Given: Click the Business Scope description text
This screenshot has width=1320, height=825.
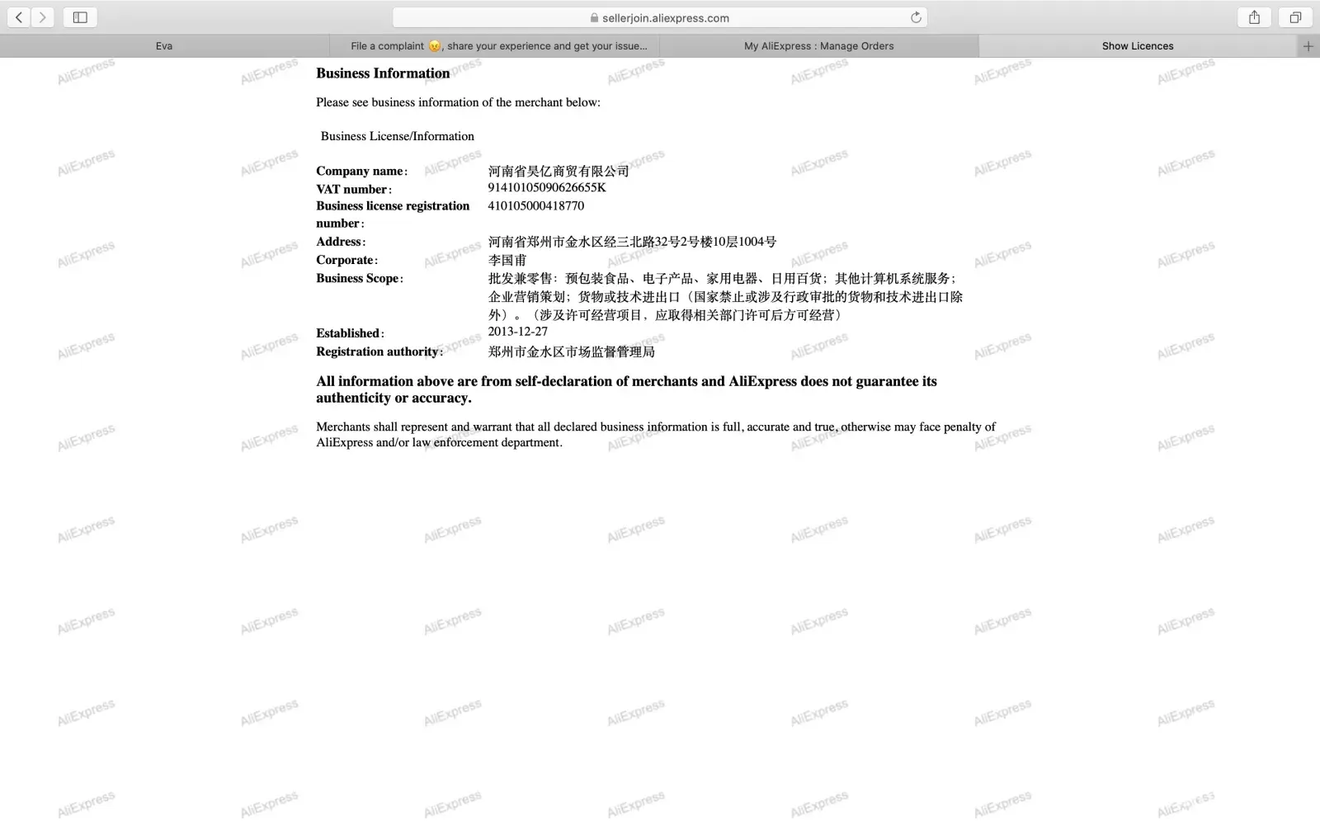Looking at the screenshot, I should (x=725, y=296).
